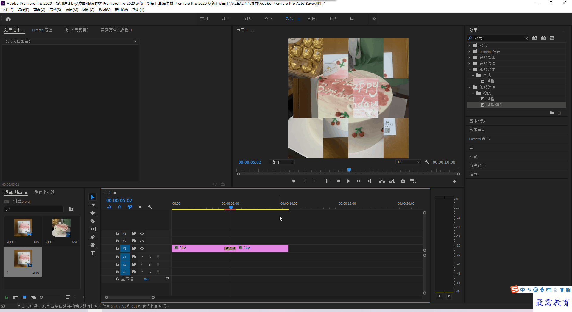572x312 pixels.
Task: Toggle V3 track output eye
Action: pyautogui.click(x=142, y=233)
